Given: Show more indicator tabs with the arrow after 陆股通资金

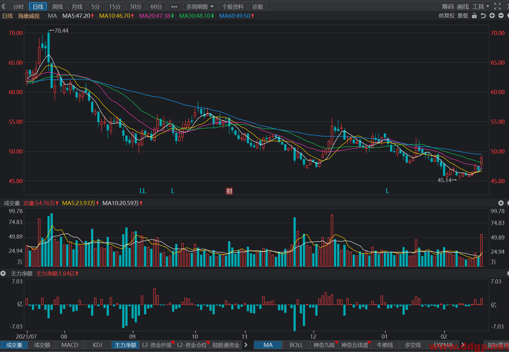Looking at the screenshot, I should click(x=246, y=345).
